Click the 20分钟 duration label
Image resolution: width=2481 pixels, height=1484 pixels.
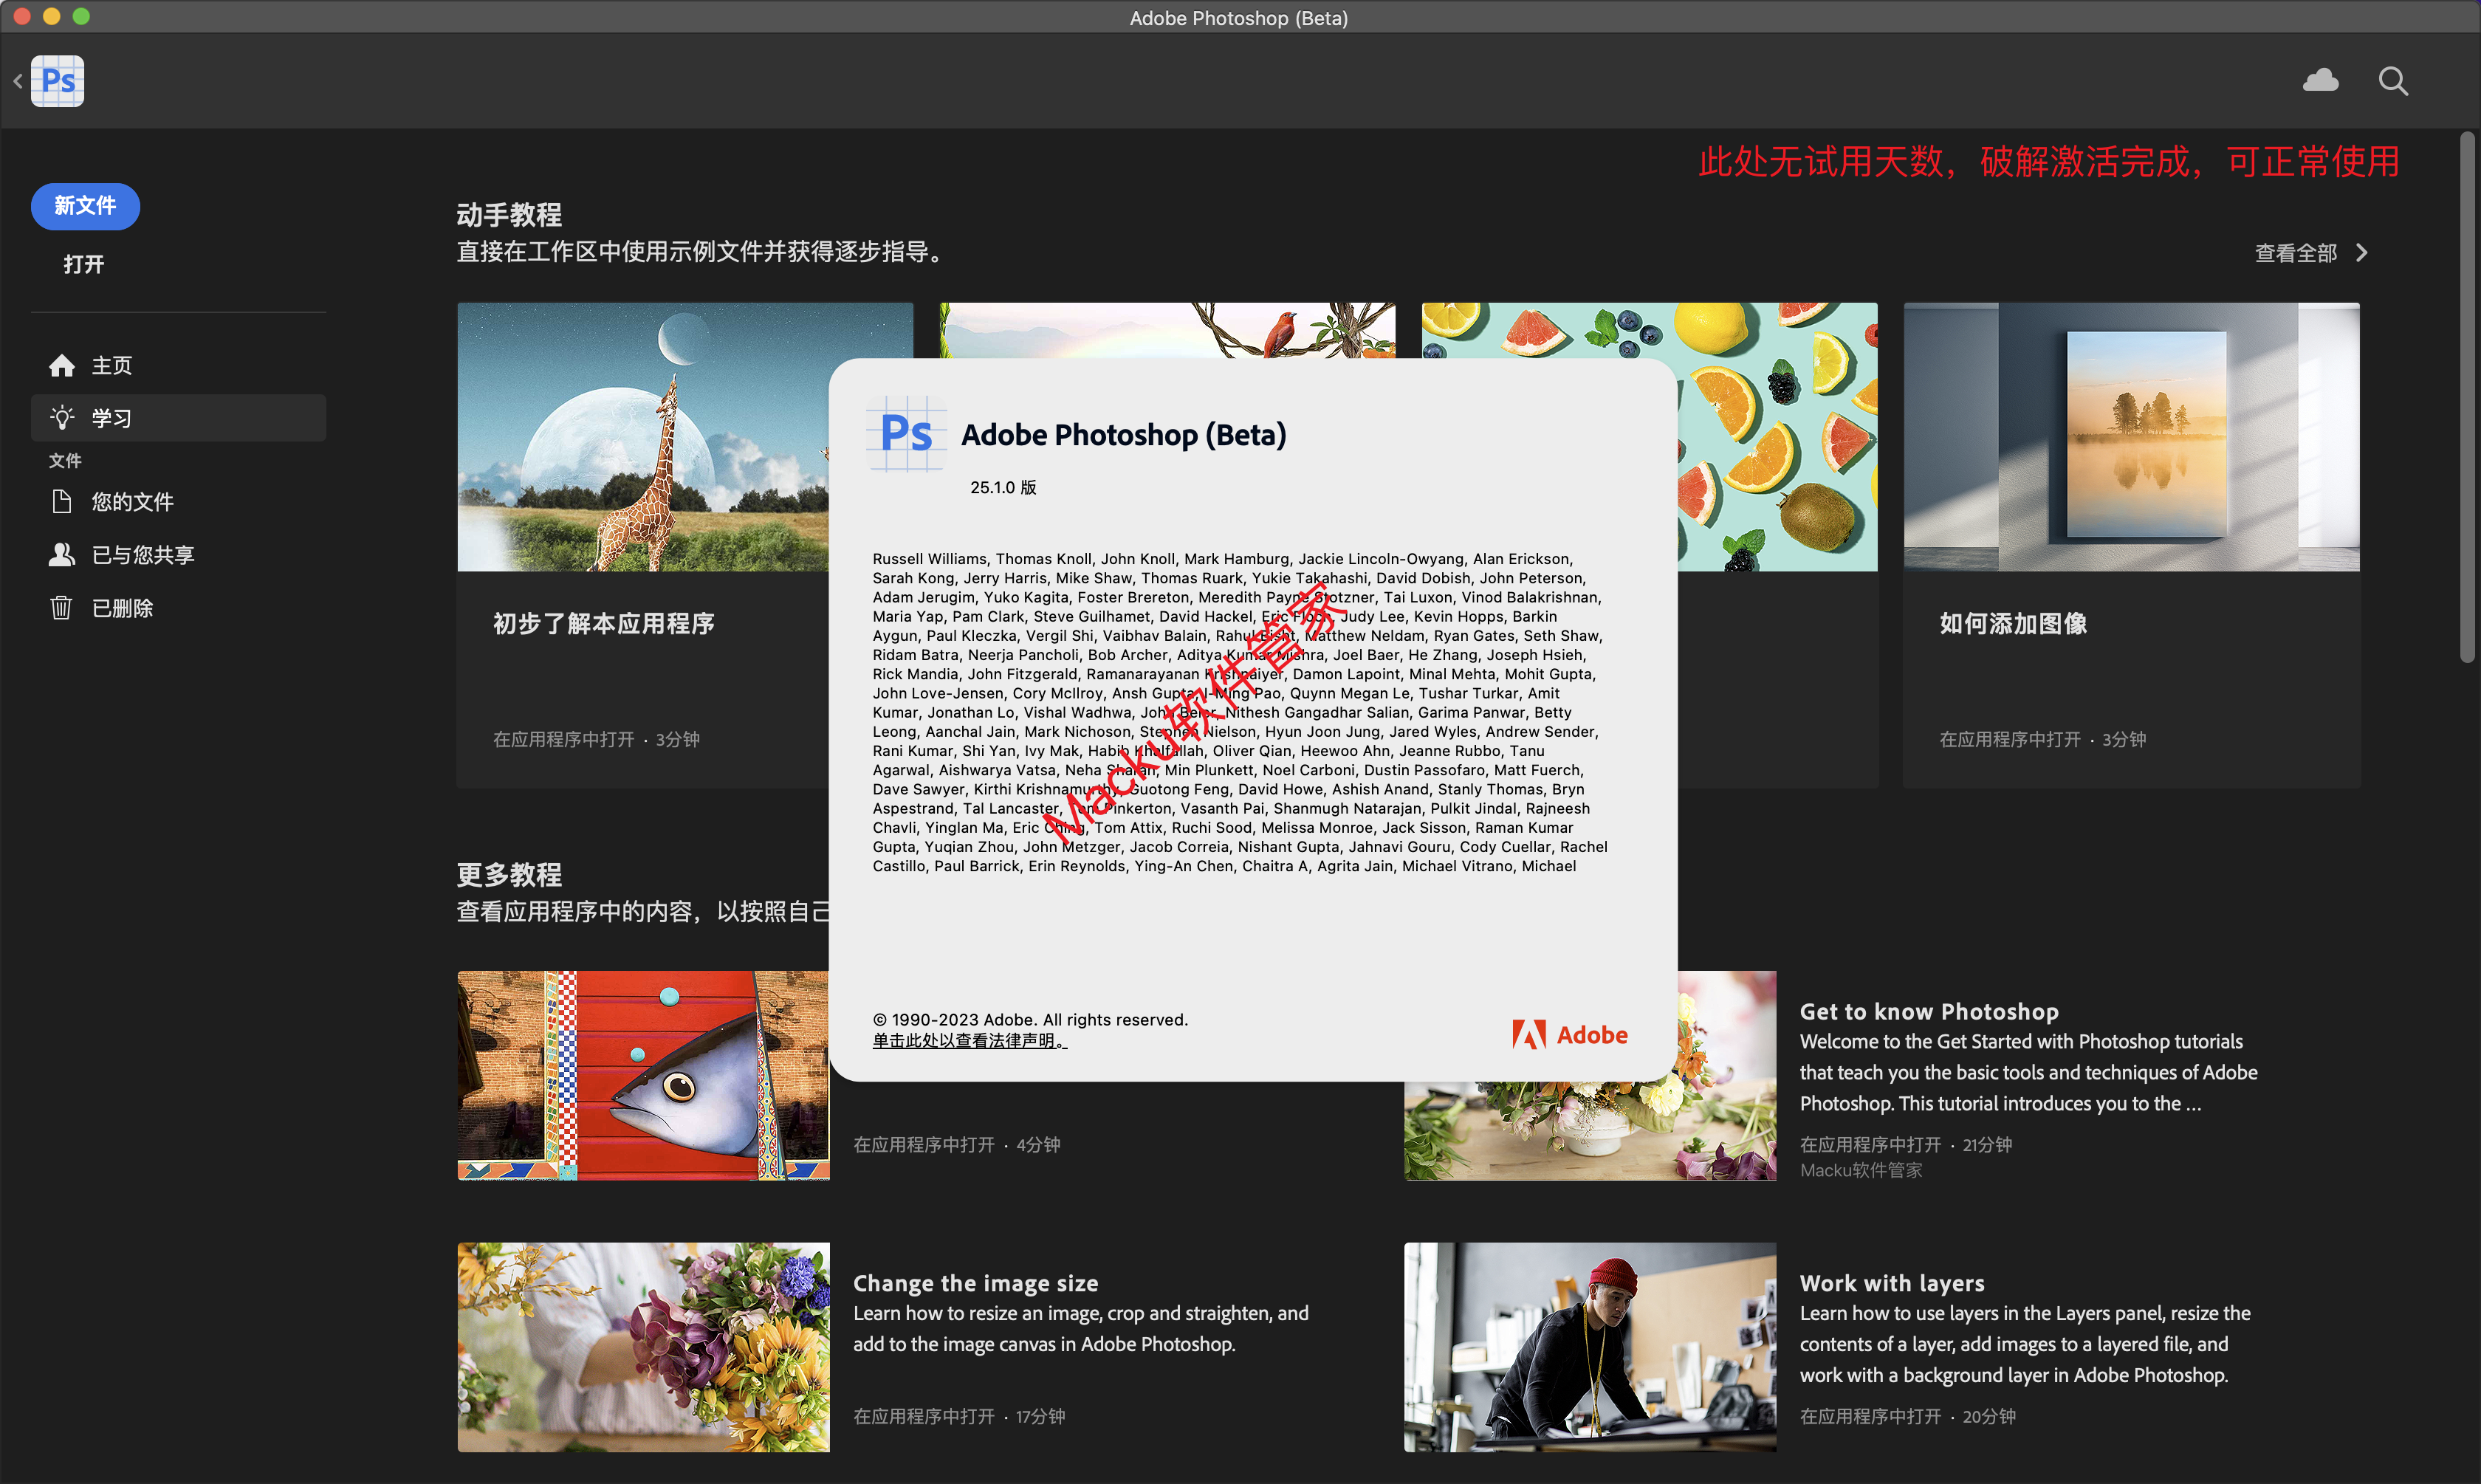(x=1989, y=1416)
